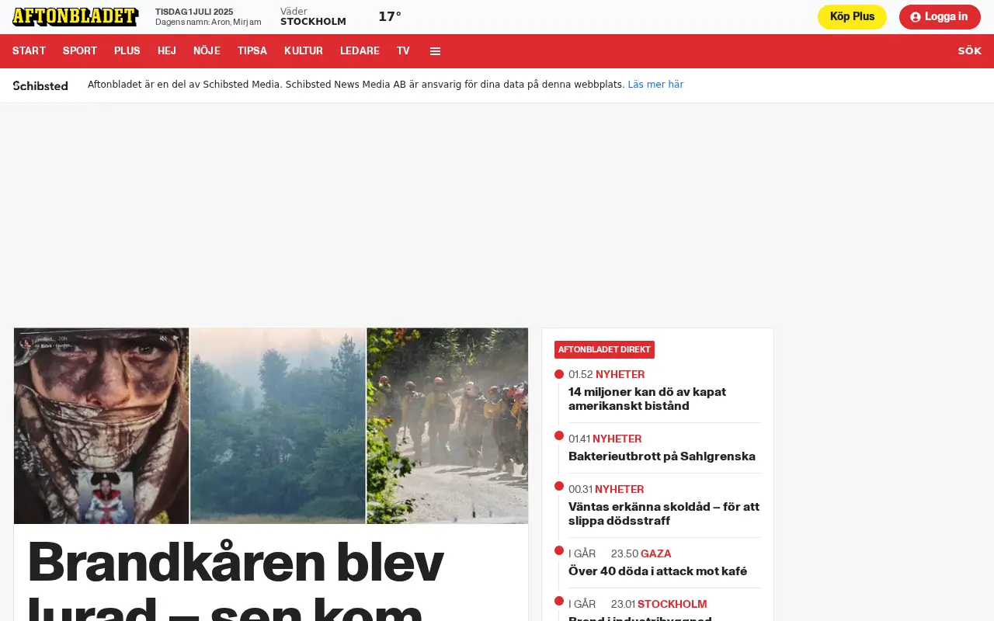Open TV in the navigation bar
Viewport: 994px width, 621px height.
click(403, 51)
